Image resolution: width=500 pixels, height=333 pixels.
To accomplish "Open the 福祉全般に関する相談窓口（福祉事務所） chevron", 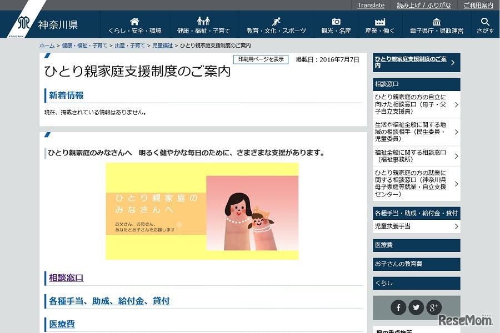I will [457, 156].
